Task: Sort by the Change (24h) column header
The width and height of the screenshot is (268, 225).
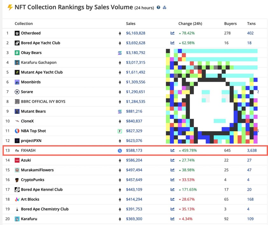Action: (190, 24)
